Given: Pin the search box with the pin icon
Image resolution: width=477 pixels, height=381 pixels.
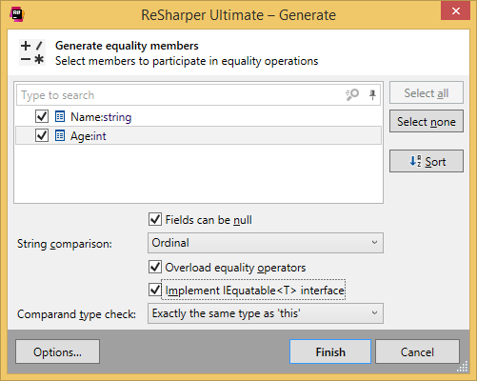Looking at the screenshot, I should click(372, 94).
